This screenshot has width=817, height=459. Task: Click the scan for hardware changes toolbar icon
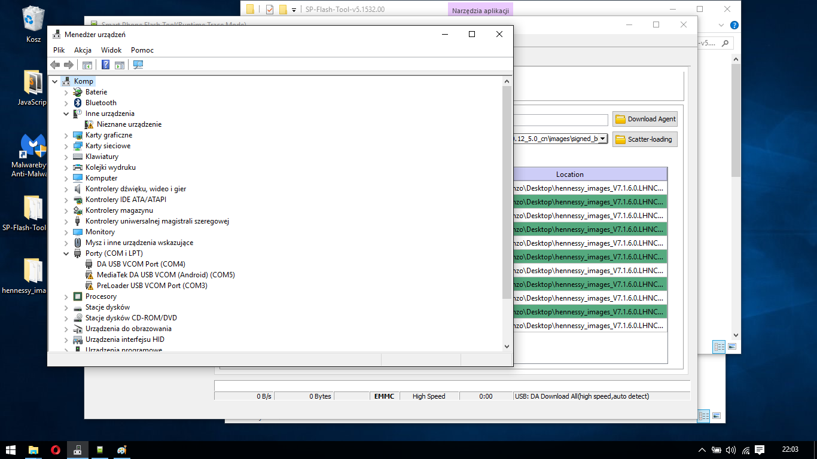(138, 65)
